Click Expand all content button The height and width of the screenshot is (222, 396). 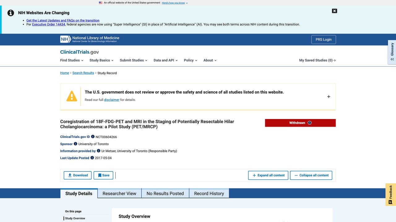(268, 175)
